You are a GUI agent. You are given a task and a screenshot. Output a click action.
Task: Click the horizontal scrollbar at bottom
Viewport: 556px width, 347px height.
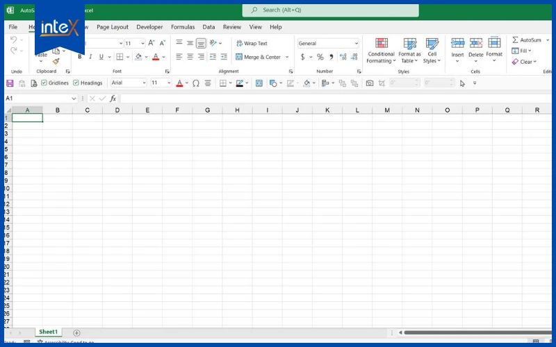477,332
